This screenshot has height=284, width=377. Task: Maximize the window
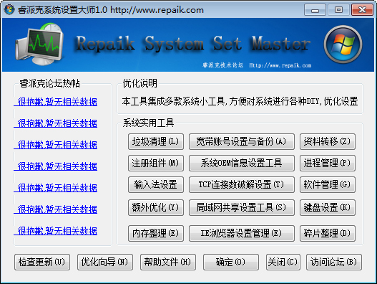pos(338,10)
